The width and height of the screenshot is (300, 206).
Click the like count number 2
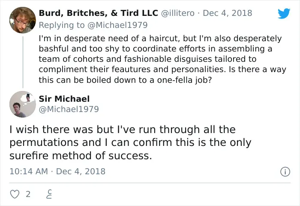(x=28, y=194)
